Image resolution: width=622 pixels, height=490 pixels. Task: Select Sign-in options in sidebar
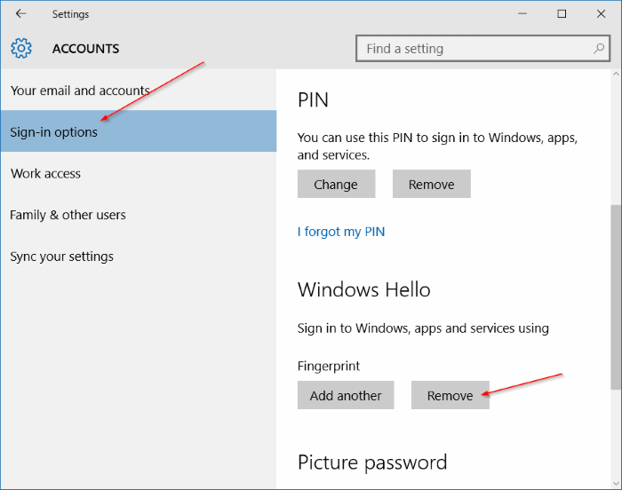click(53, 132)
